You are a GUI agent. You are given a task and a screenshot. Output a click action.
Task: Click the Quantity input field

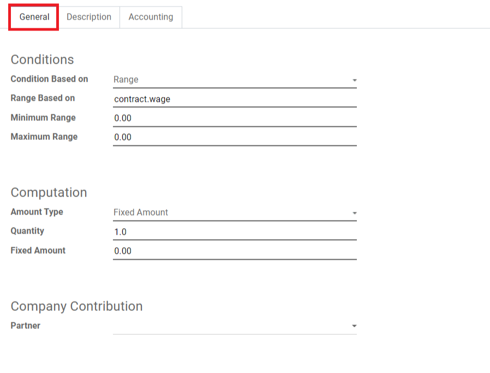tap(235, 232)
